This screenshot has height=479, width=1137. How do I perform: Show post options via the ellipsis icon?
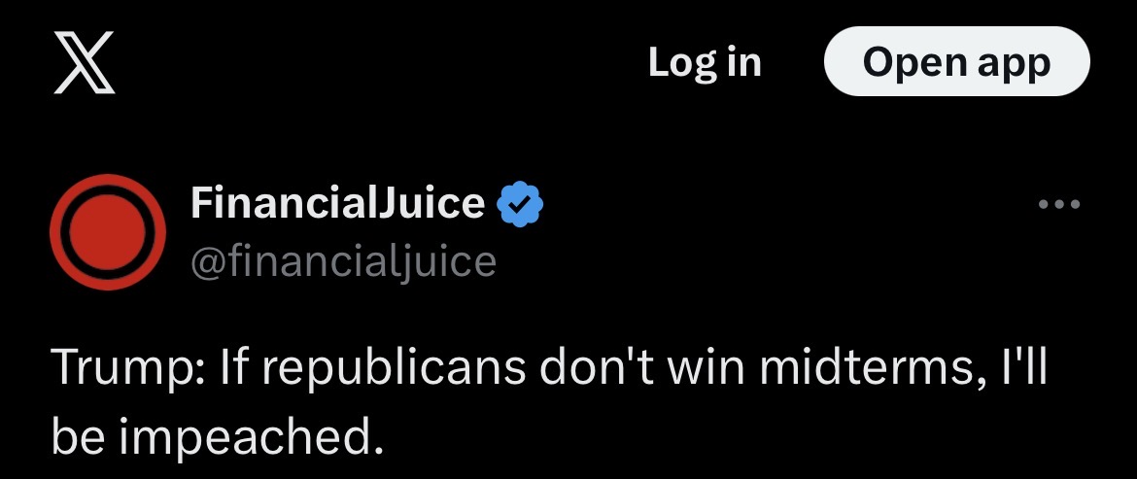tap(1058, 205)
